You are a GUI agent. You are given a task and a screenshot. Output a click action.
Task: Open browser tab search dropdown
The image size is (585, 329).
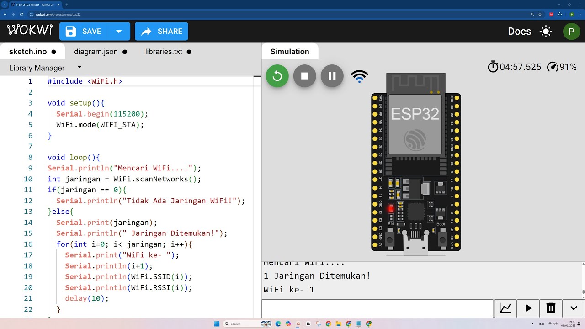point(4,5)
